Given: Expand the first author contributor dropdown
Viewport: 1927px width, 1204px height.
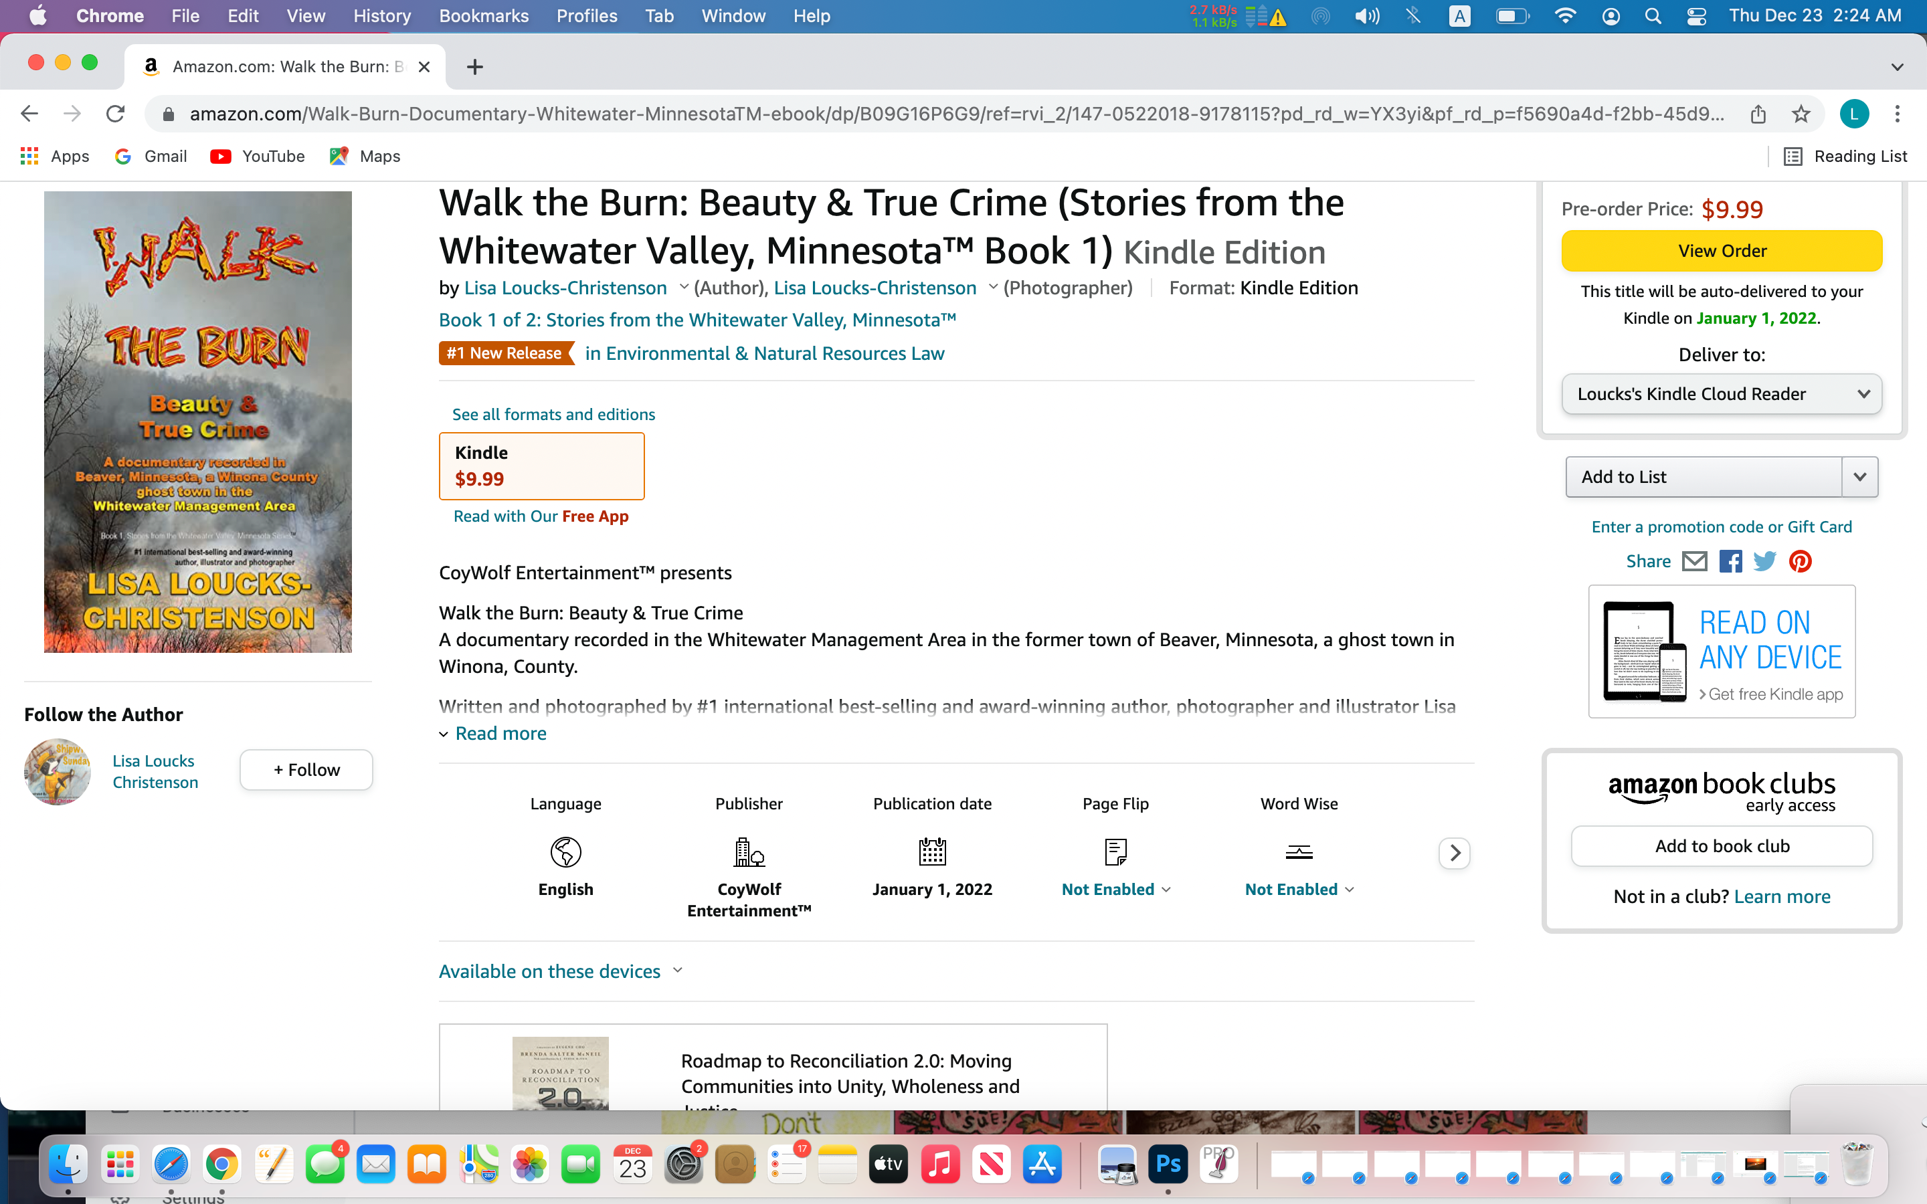Looking at the screenshot, I should click(683, 288).
